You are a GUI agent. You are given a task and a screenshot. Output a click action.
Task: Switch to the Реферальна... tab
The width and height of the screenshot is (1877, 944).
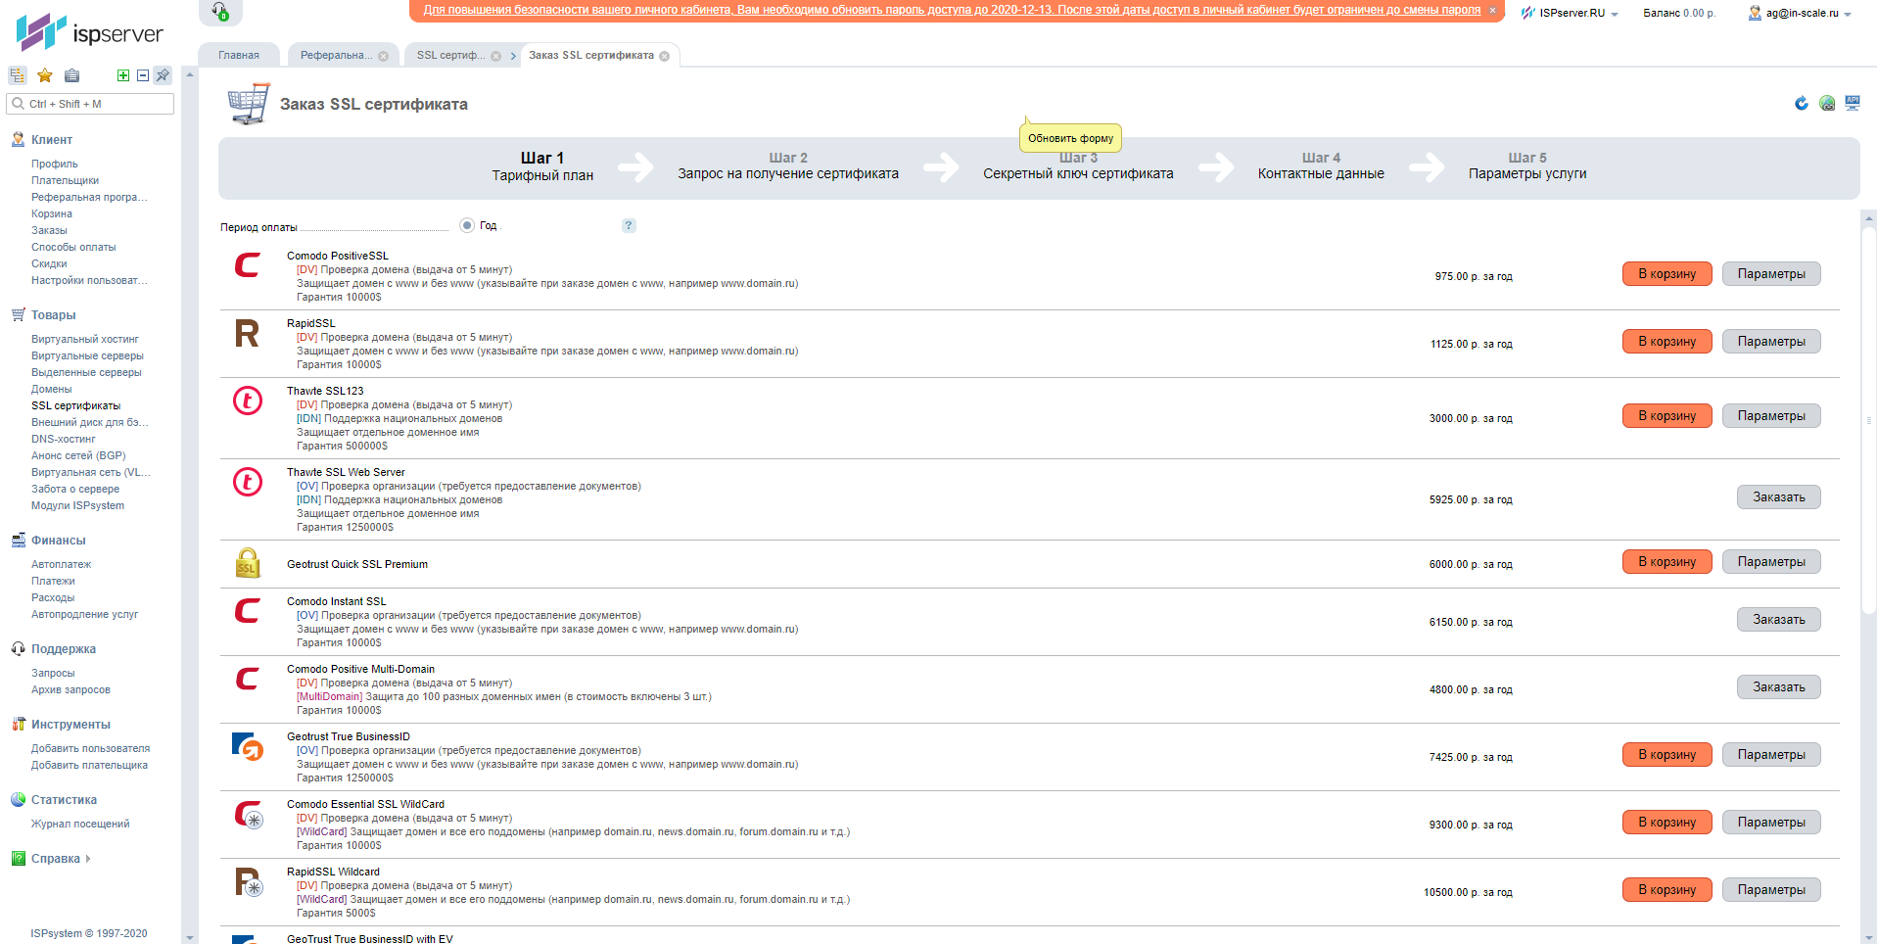point(336,55)
